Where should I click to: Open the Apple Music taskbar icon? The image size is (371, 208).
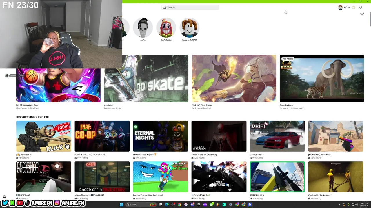186,205
